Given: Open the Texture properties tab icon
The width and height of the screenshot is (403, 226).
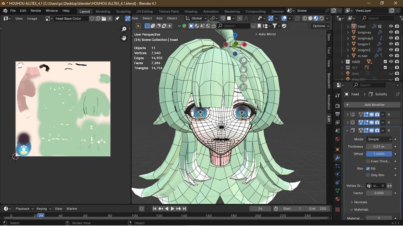Looking at the screenshot, I should 338,210.
